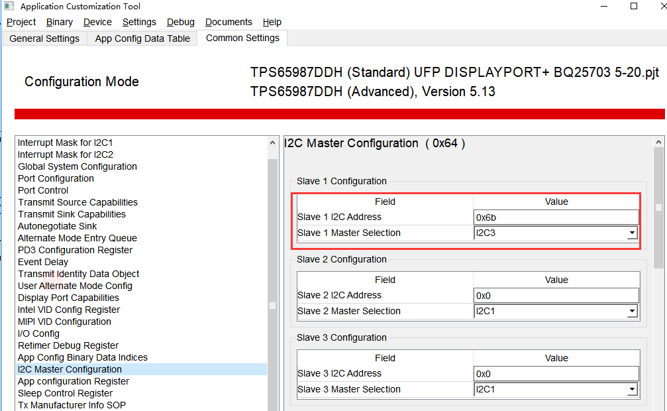
Task: Select PD3 Configuration Register entry
Action: (x=141, y=250)
